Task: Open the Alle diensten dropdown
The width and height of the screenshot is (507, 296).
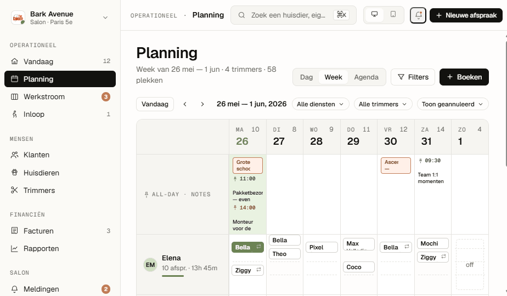Action: coord(320,104)
